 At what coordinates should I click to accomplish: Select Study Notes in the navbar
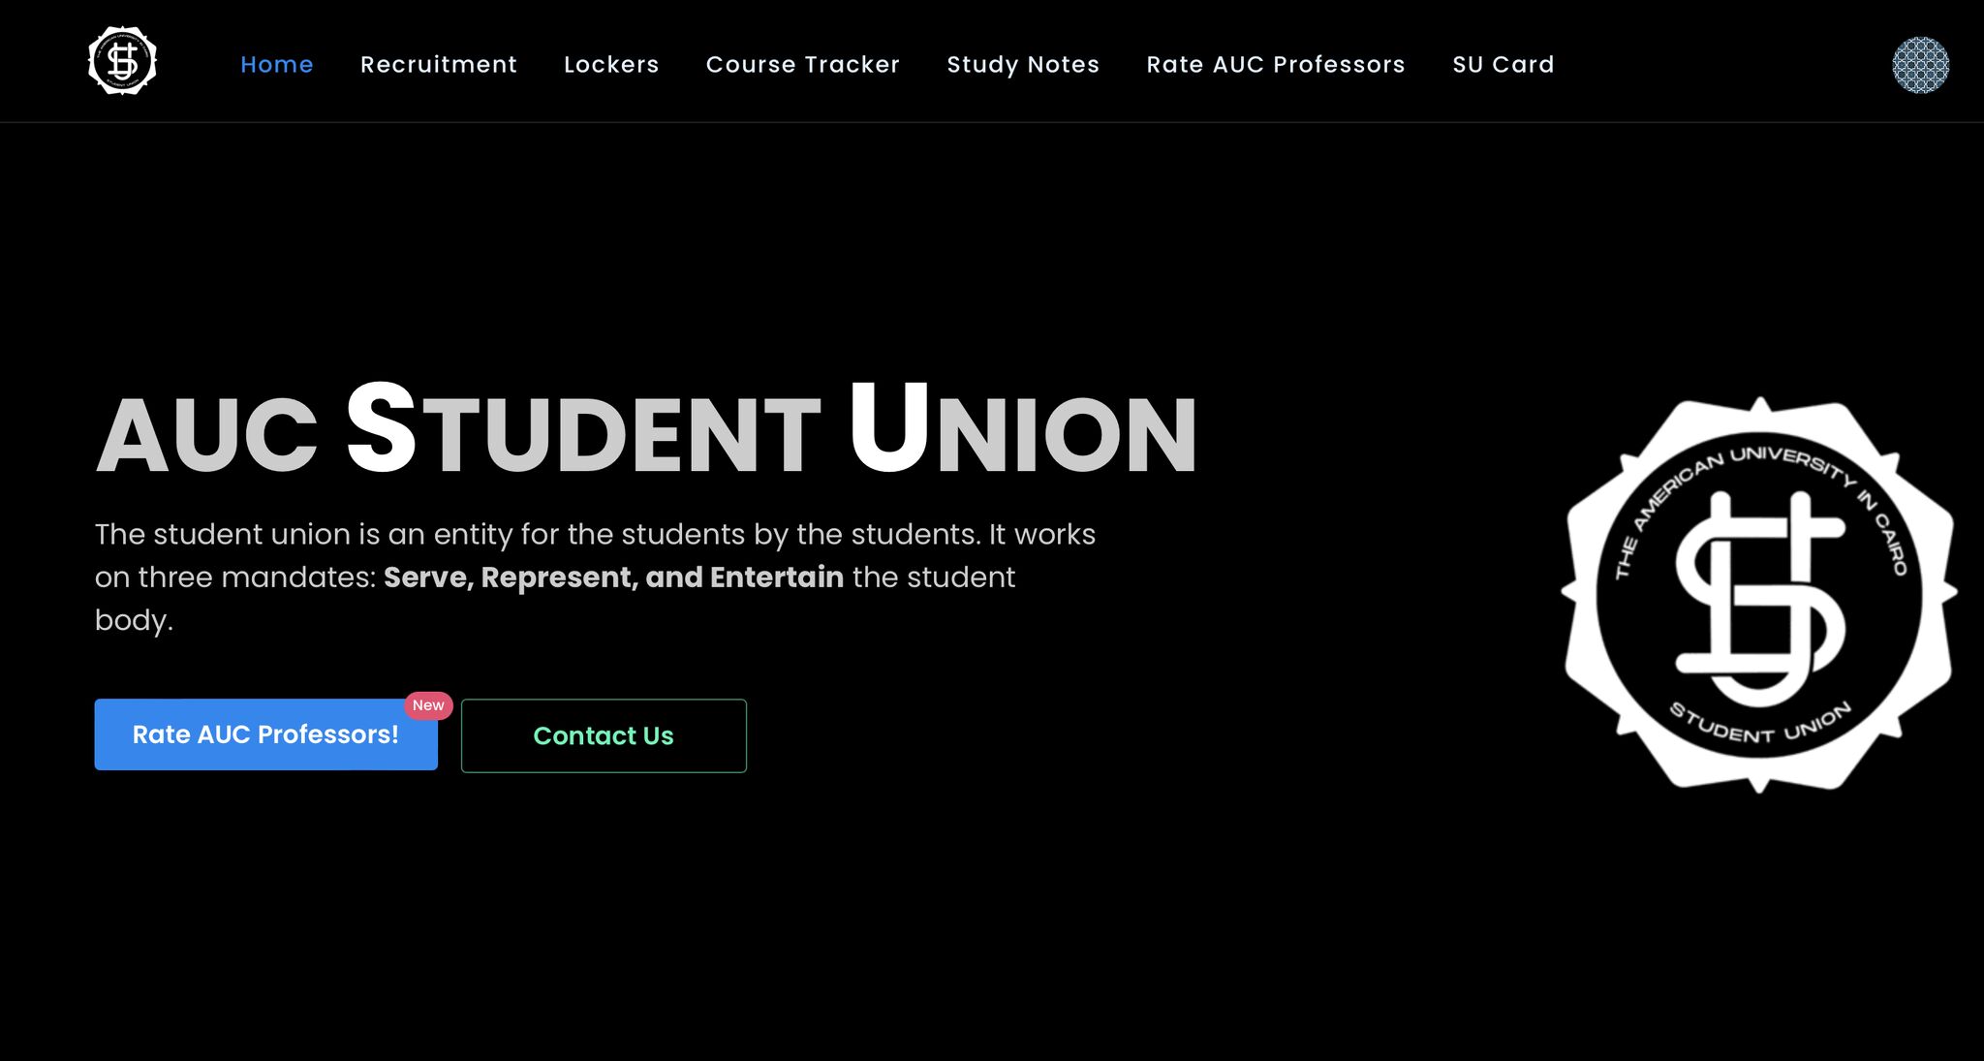point(1023,65)
